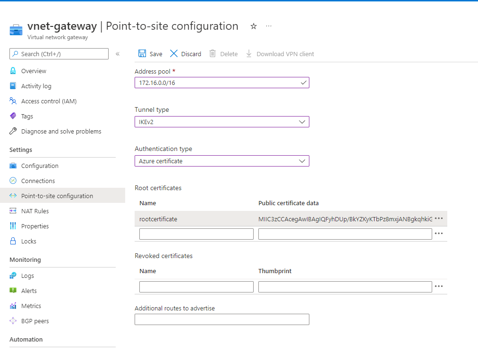Click the Tags icon in sidebar

tap(13, 116)
